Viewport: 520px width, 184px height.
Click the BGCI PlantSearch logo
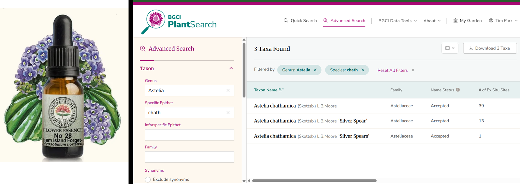(x=179, y=21)
